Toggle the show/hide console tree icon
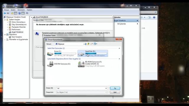This screenshot has width=189, height=106. 16,13
